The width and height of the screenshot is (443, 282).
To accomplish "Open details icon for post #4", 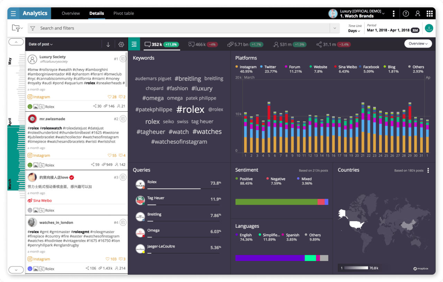I will click(x=123, y=222).
